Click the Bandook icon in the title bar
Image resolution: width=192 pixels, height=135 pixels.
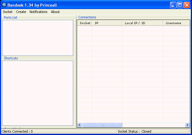(4, 5)
